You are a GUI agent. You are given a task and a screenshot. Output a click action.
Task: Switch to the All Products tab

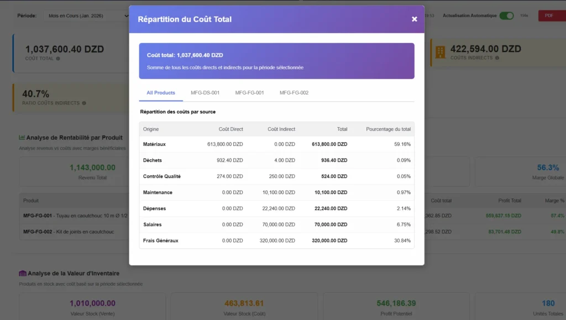click(x=161, y=93)
